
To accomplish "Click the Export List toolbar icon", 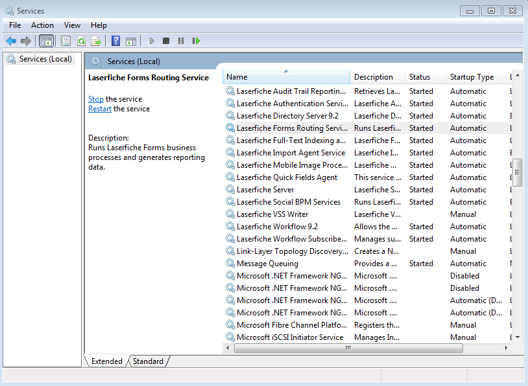I will point(96,41).
